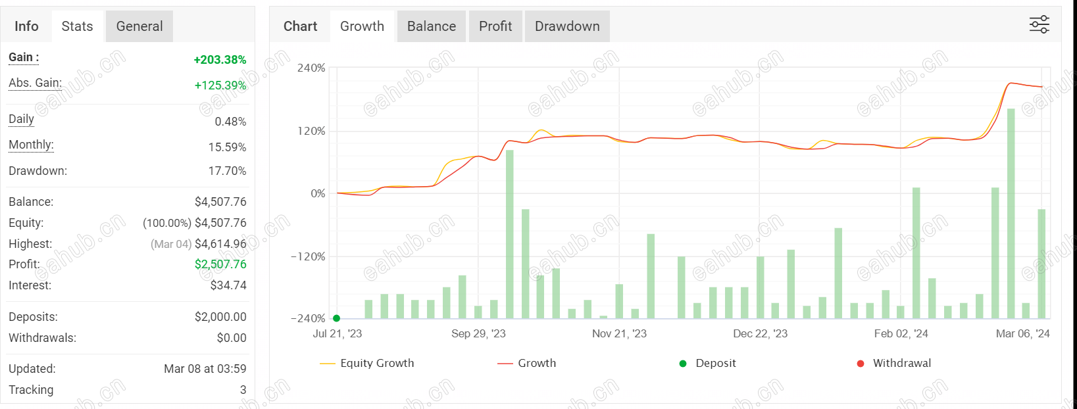Click the Abs. Gain label
Viewport: 1077px width, 409px height.
click(35, 83)
